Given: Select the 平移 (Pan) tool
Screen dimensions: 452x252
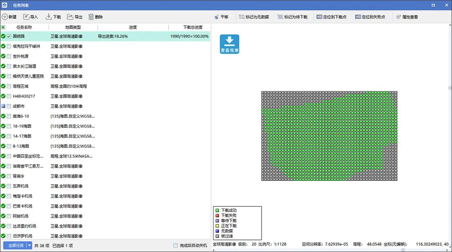Looking at the screenshot, I should 221,17.
